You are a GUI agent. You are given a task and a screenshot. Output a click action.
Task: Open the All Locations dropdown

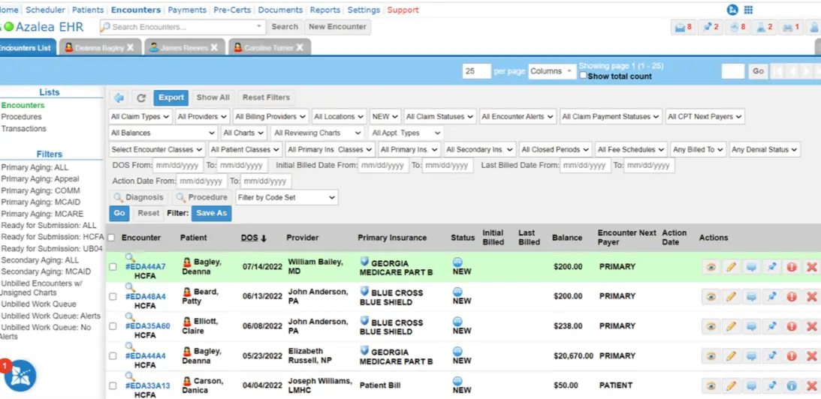(x=340, y=116)
